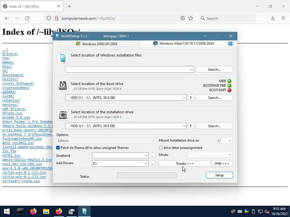Screen dimensions: 290x217
Task: Click the Boot drive floppy icon
Action: point(63,85)
